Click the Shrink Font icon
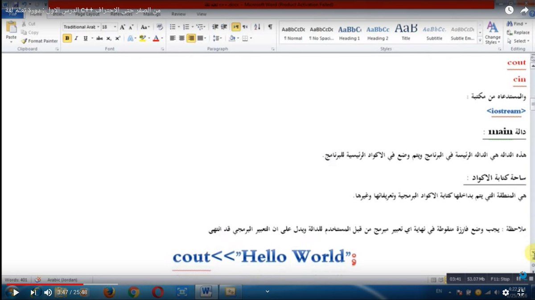535x300 pixels. coord(131,27)
